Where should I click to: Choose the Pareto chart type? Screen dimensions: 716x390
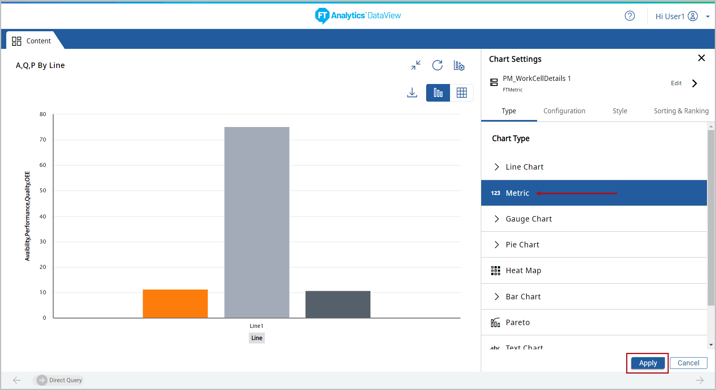(518, 322)
